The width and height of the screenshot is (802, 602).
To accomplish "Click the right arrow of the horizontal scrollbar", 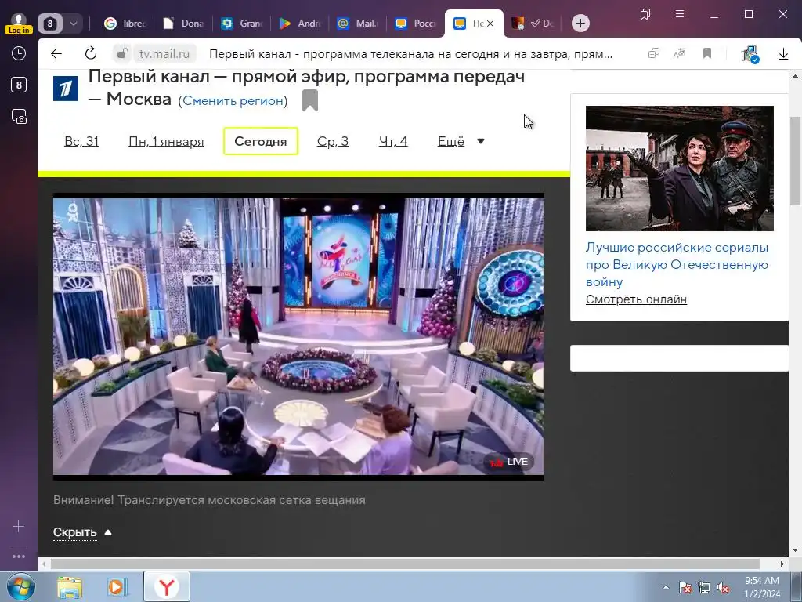I will click(x=782, y=564).
